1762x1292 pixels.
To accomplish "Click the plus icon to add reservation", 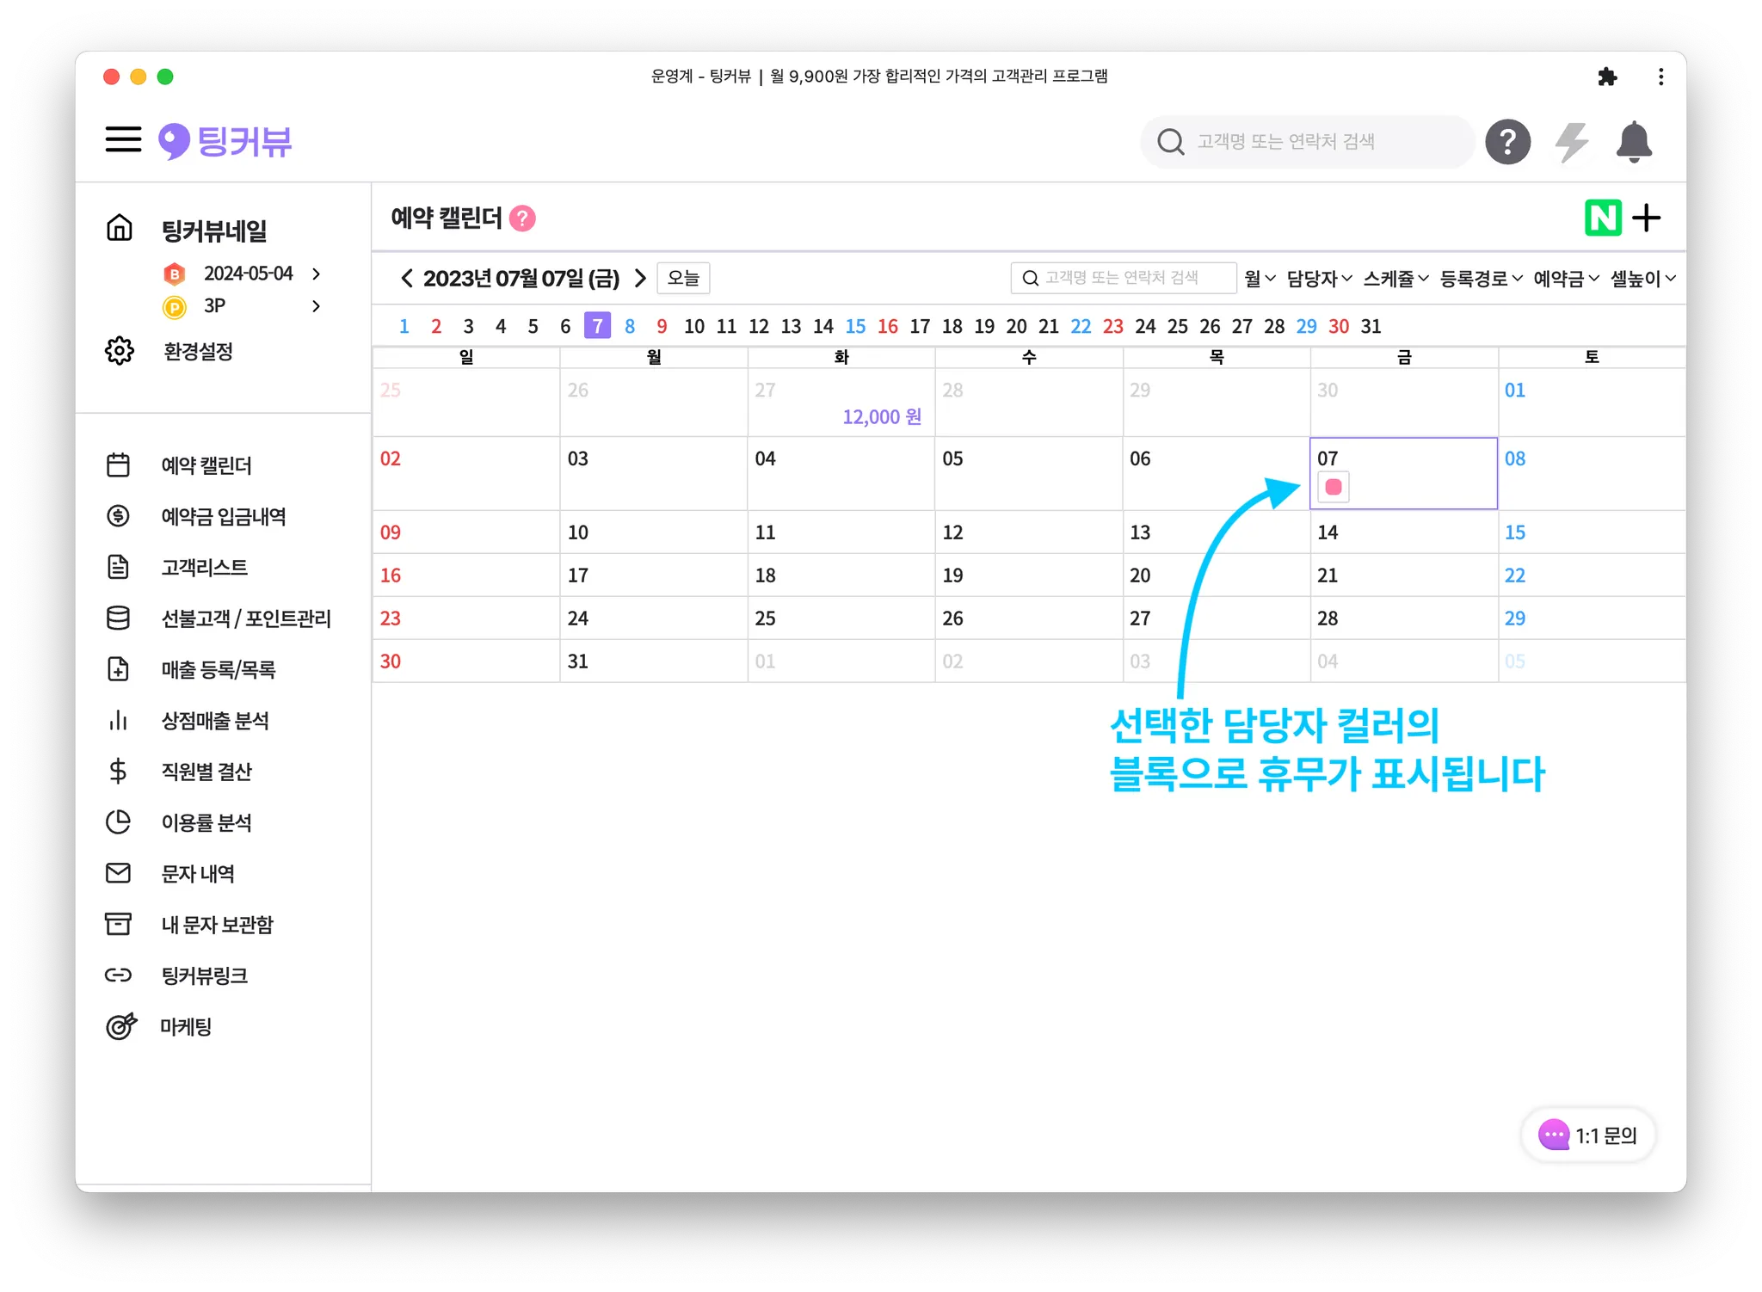I will [1646, 218].
